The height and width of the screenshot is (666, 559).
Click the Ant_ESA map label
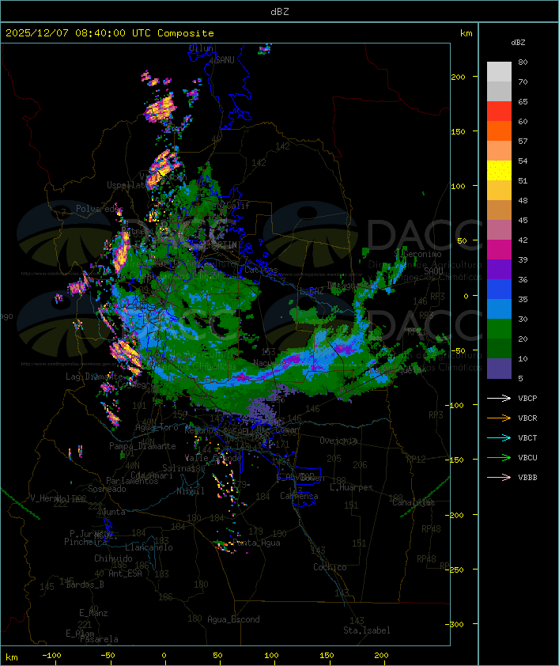pos(125,573)
